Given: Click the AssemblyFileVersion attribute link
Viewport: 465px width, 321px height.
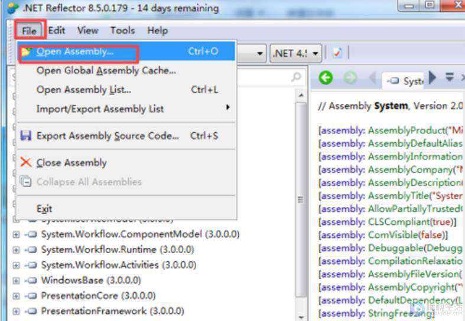Looking at the screenshot, I should click(x=413, y=274).
